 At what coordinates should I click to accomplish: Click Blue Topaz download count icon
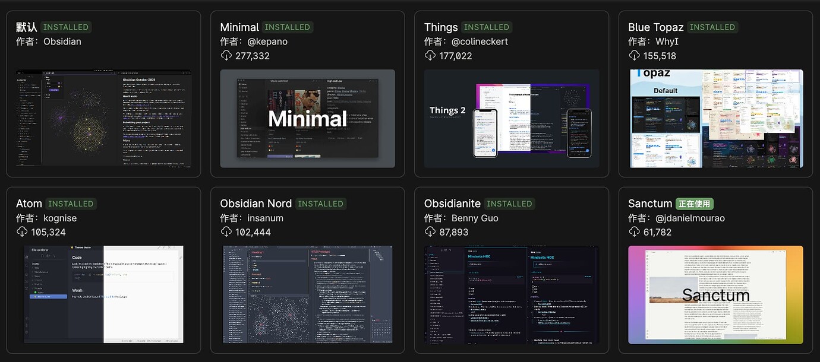point(634,56)
